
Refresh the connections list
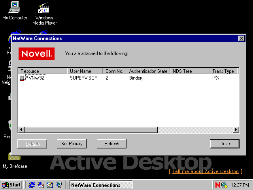tap(111, 144)
